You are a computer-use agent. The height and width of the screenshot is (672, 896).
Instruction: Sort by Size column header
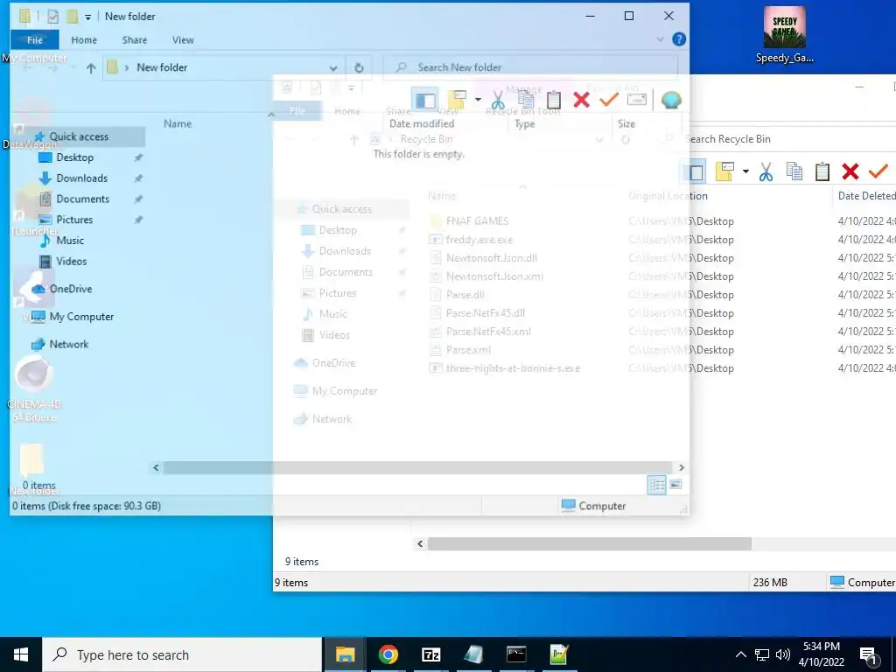click(x=626, y=123)
